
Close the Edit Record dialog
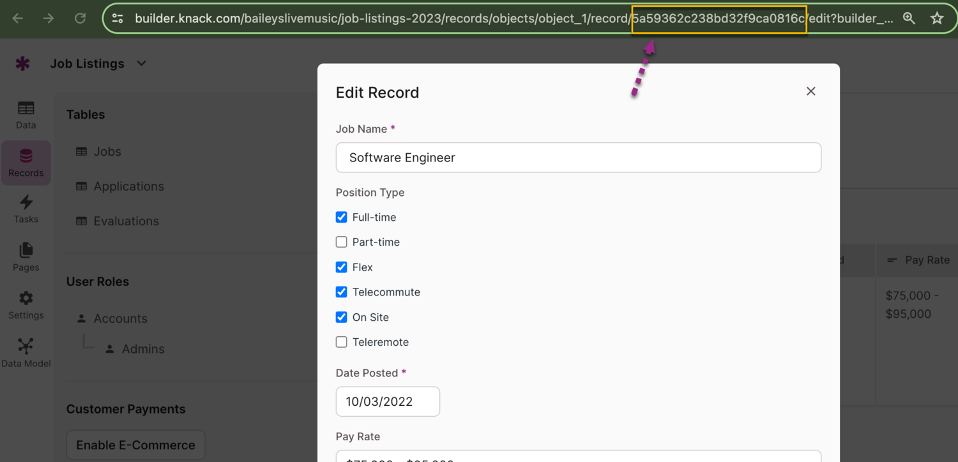pyautogui.click(x=810, y=91)
